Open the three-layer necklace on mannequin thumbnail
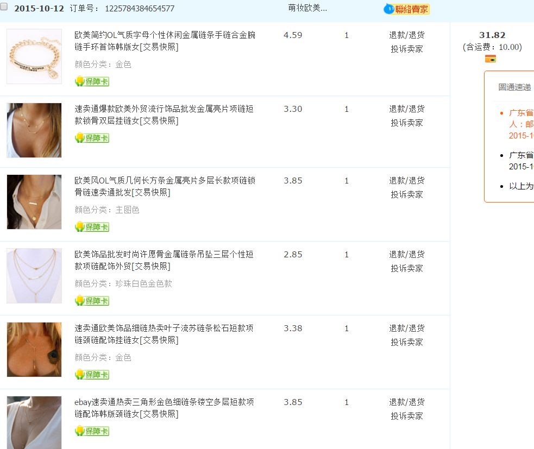 click(x=34, y=276)
